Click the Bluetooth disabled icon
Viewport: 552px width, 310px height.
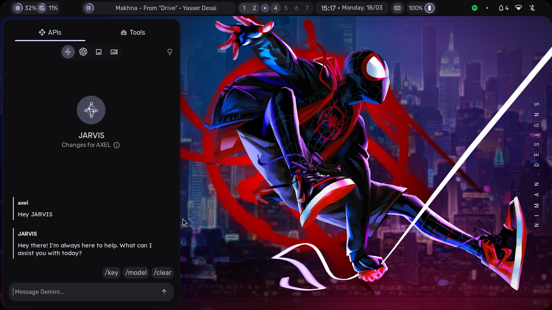point(532,8)
